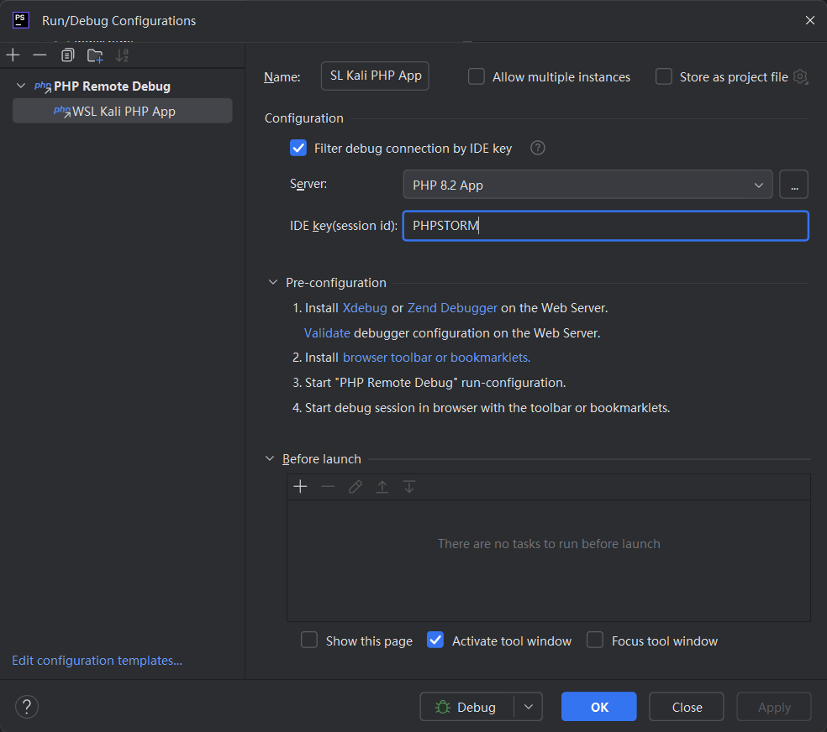827x732 pixels.
Task: Disable Activate tool window
Action: tap(435, 640)
